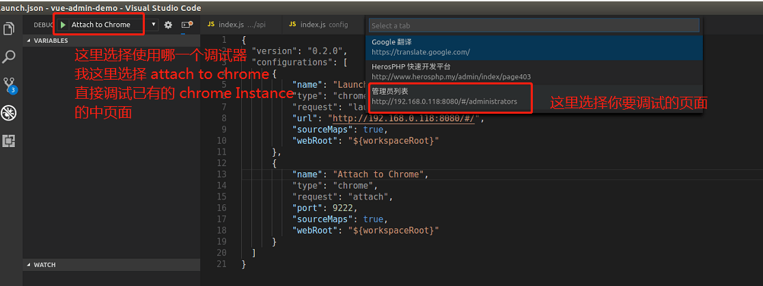Select the Attach to Chrome configuration box
Viewport: 763px width, 286px height.
(x=100, y=25)
